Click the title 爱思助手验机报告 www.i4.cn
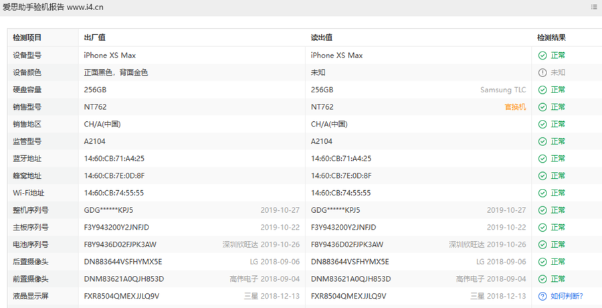Screen dimensions: 602x308 coord(53,7)
